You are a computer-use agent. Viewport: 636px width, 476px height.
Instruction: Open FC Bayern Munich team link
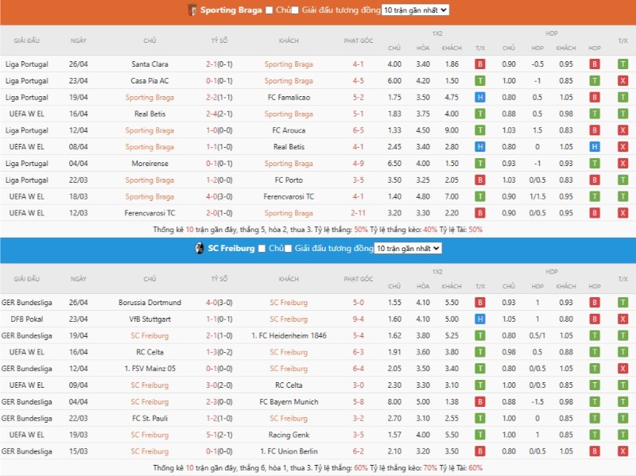(x=289, y=402)
